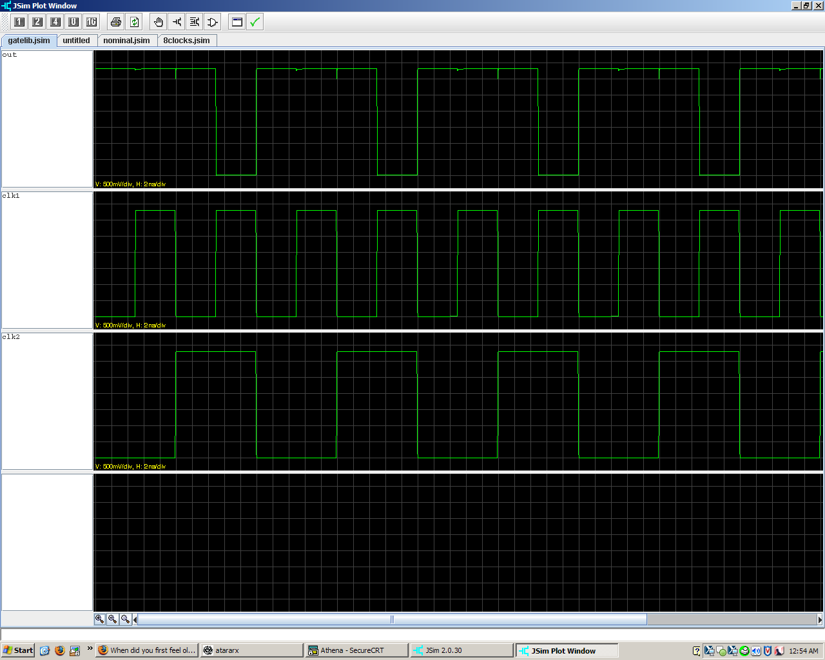The height and width of the screenshot is (660, 825).
Task: Click the scrollbar right arrow
Action: click(820, 619)
